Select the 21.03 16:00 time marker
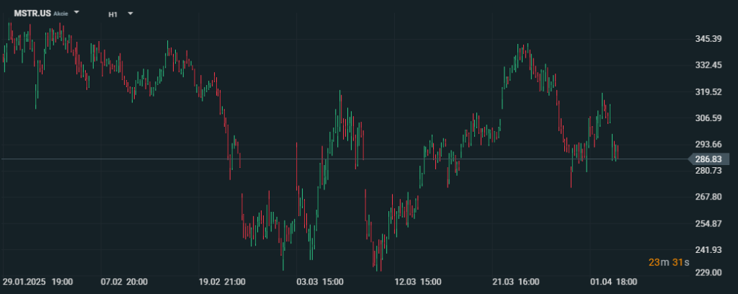Viewport: 738px width, 294px height. point(515,282)
